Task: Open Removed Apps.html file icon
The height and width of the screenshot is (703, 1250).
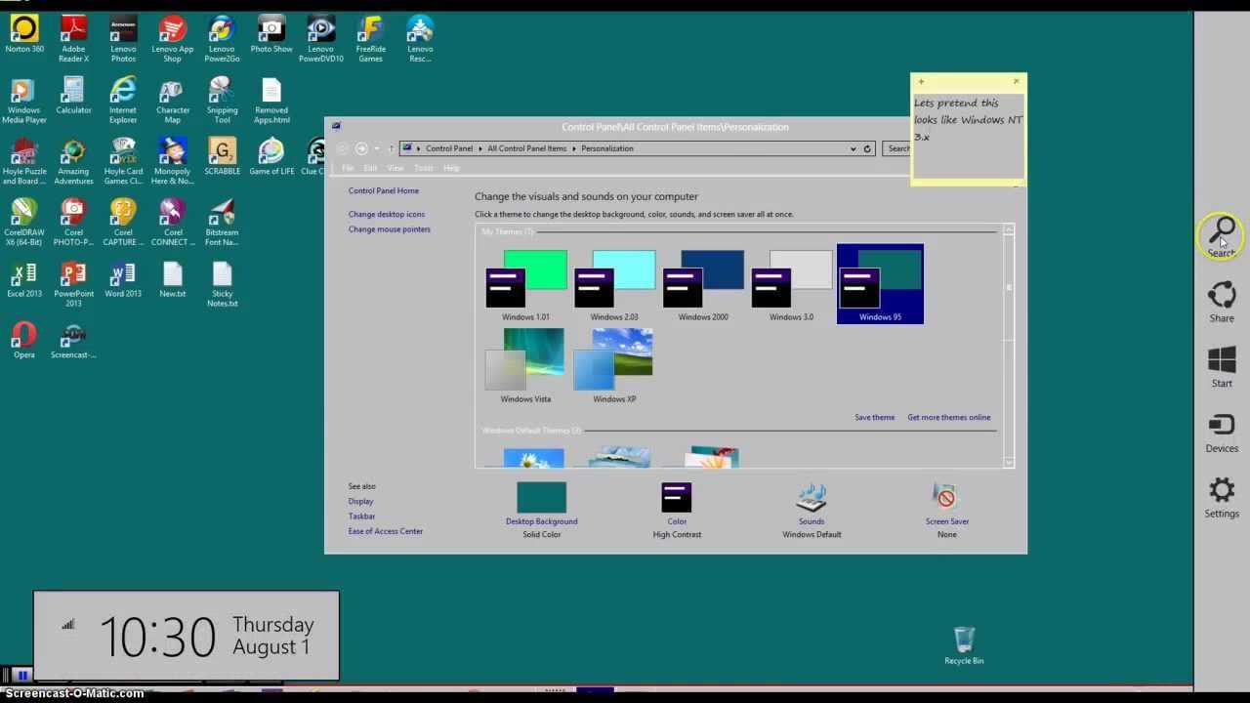Action: [271, 101]
